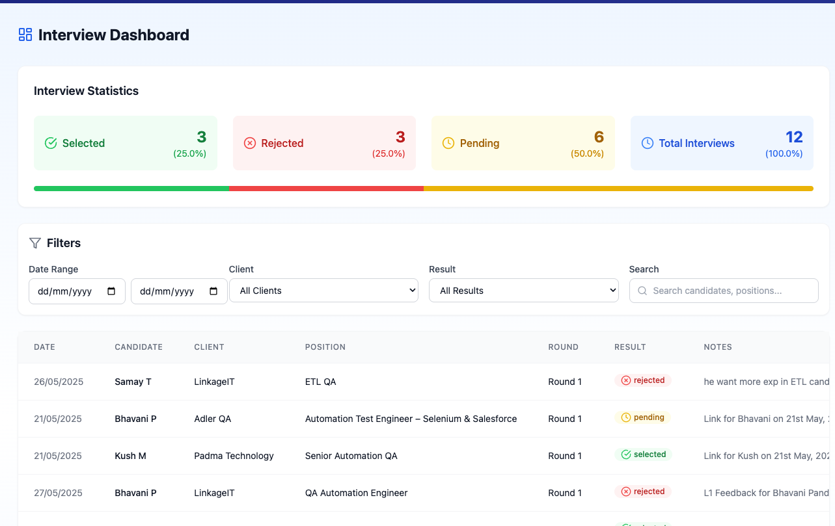Click the pending status badge for Bhavani P
The height and width of the screenshot is (526, 835).
pyautogui.click(x=642, y=418)
